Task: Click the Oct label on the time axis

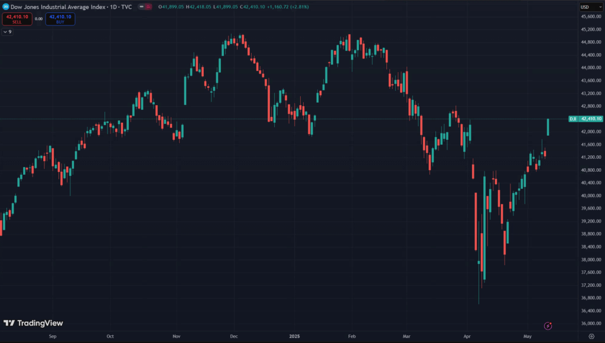Action: coord(110,337)
